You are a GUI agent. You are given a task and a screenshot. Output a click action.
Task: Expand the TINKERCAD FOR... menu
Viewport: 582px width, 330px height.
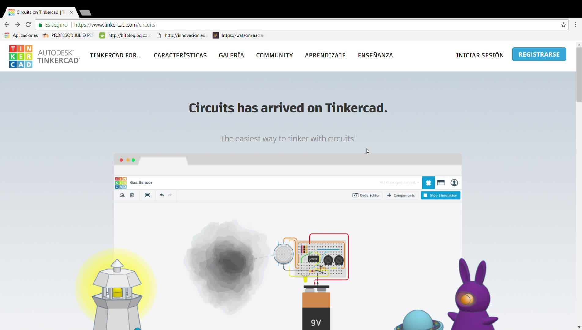(116, 55)
